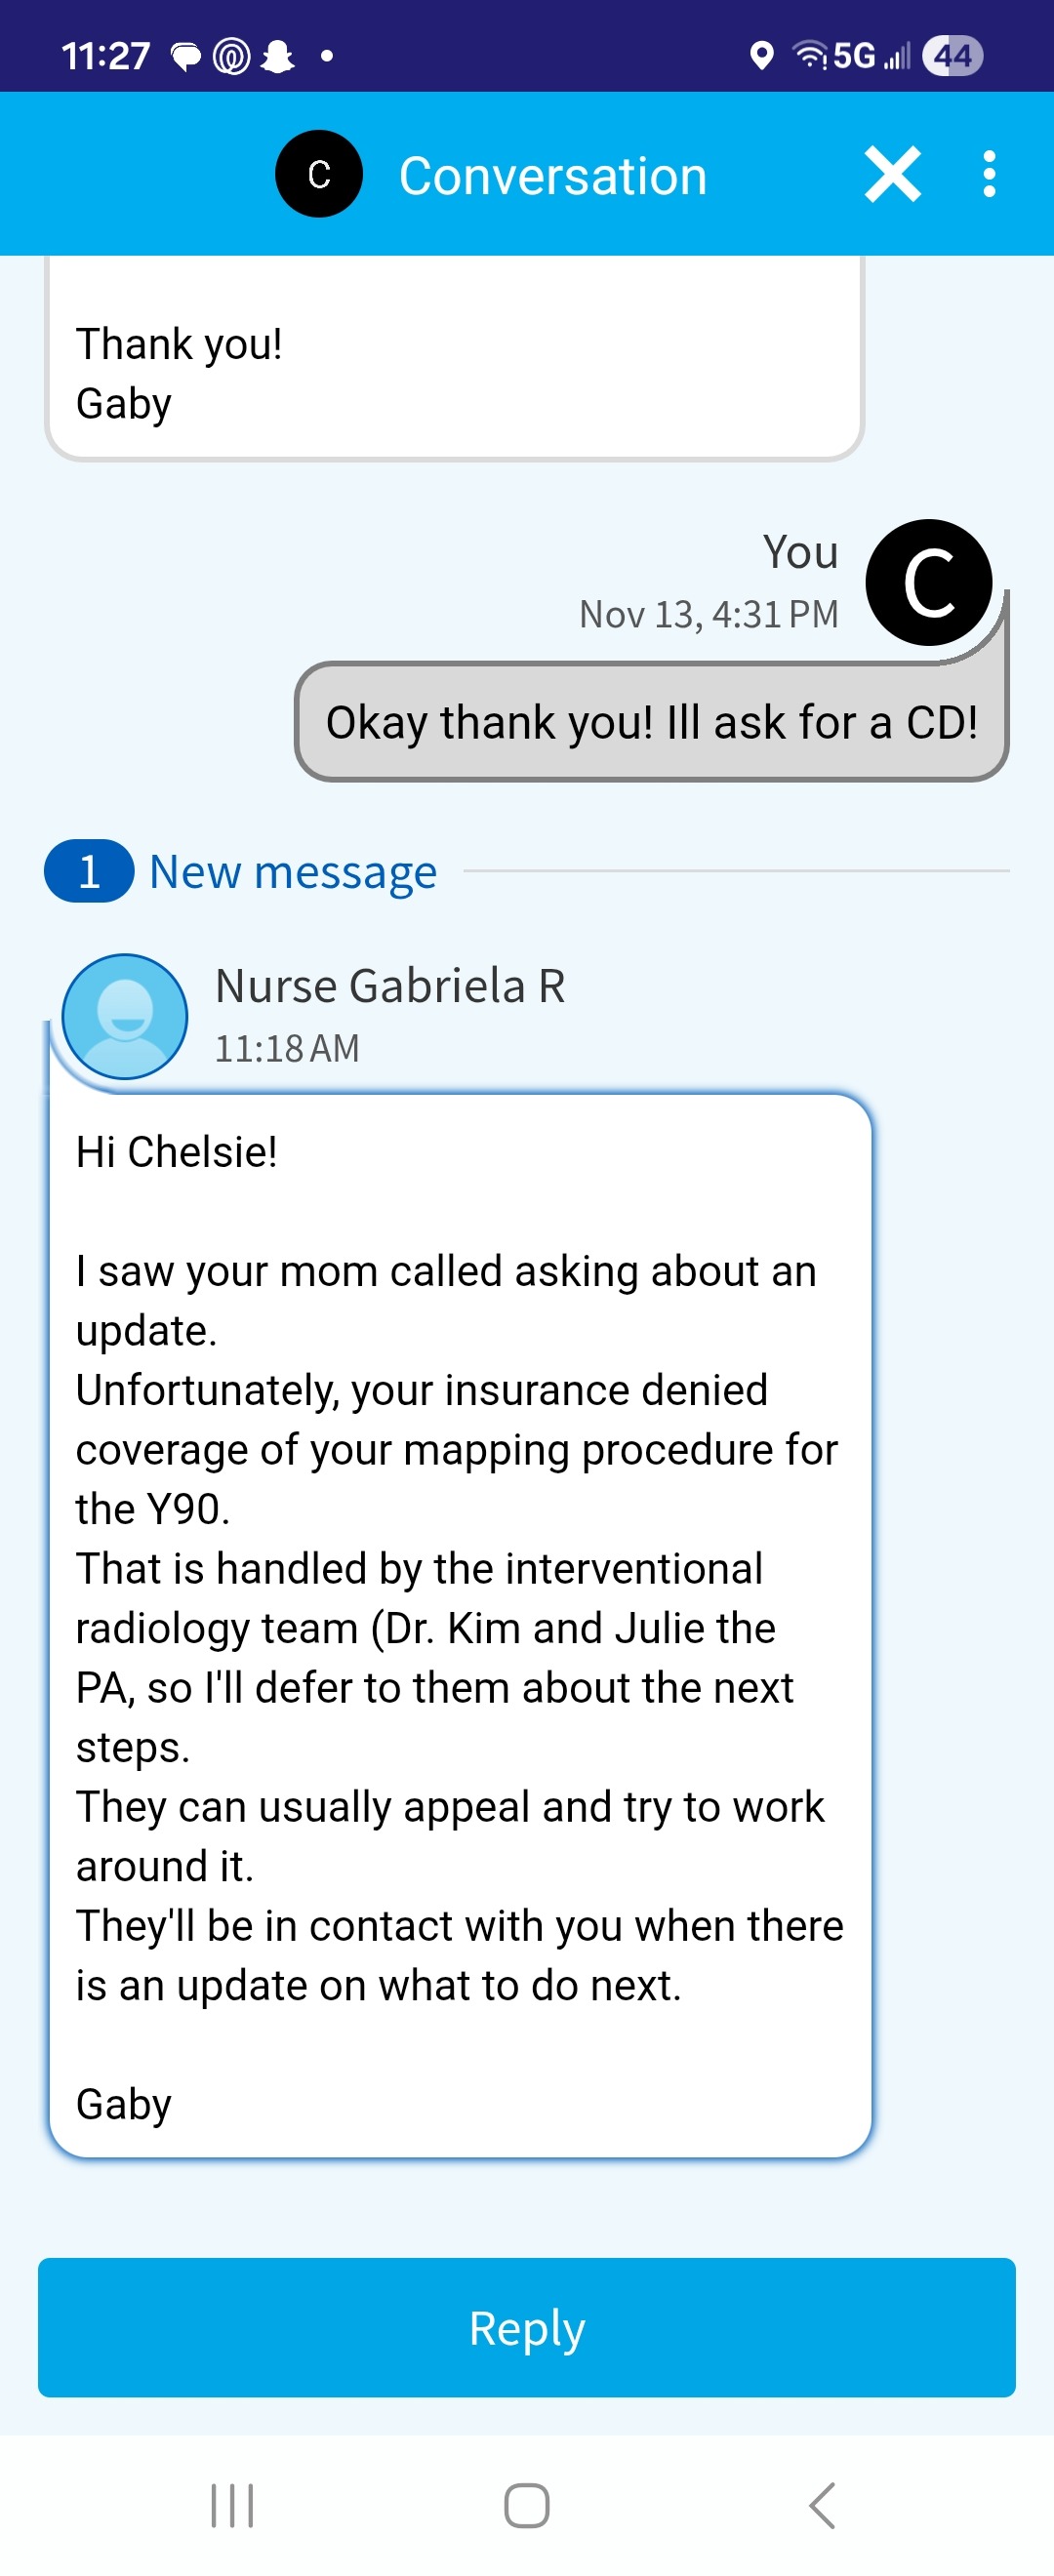Close the conversation with X icon
Screen dimensions: 1054x2576
click(892, 175)
